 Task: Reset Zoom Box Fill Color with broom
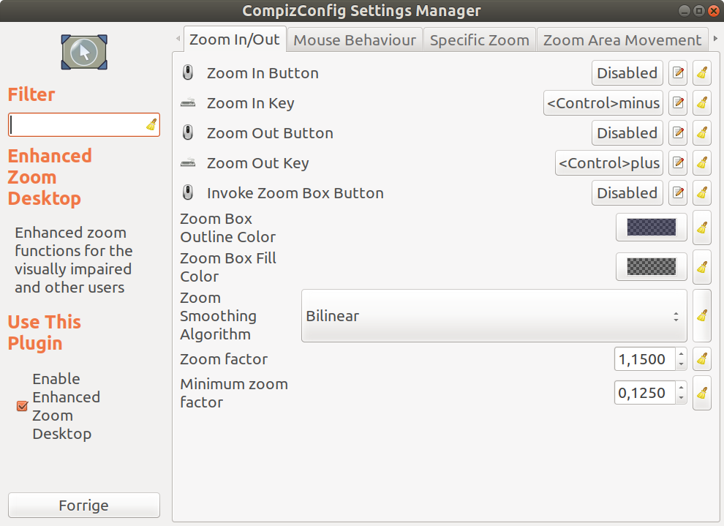pos(702,267)
